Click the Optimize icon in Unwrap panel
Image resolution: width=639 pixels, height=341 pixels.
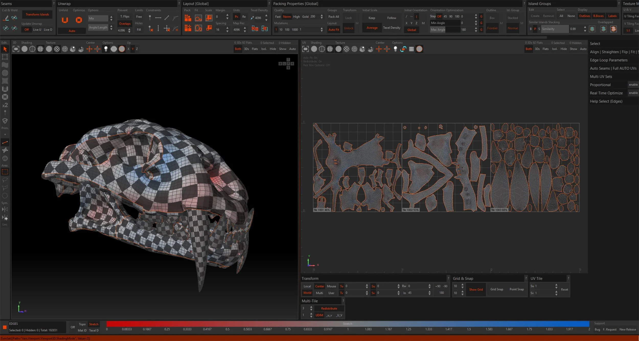79,20
